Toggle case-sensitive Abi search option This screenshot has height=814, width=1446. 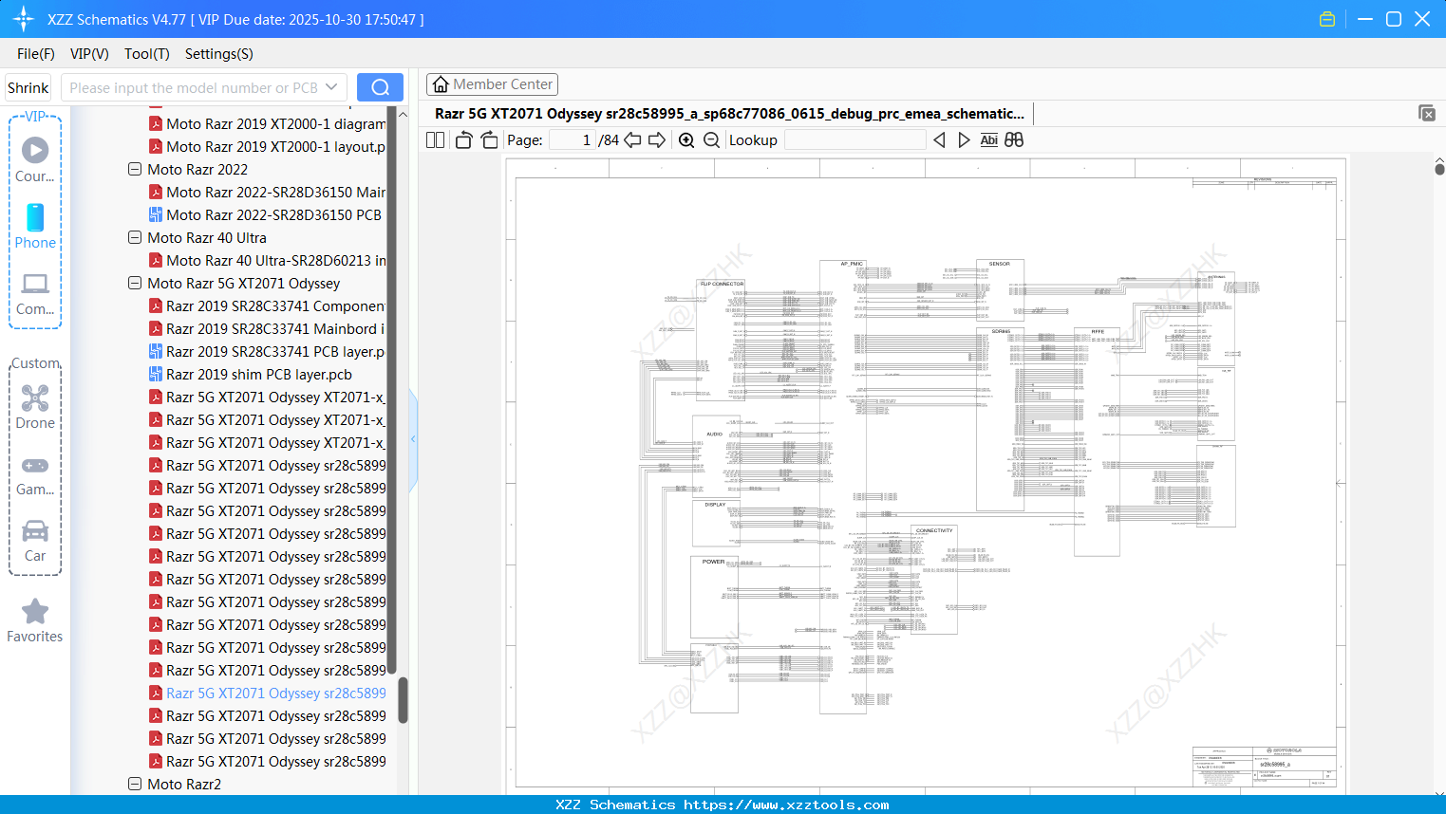tap(988, 139)
